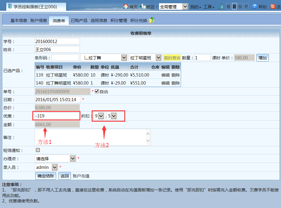The width and height of the screenshot is (281, 208).
Task: Click 删除 for item 140 拉丁舞明星班
Action: coord(176,83)
